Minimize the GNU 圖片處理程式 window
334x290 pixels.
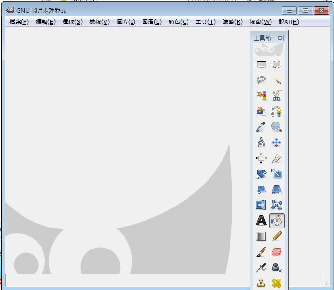point(289,11)
